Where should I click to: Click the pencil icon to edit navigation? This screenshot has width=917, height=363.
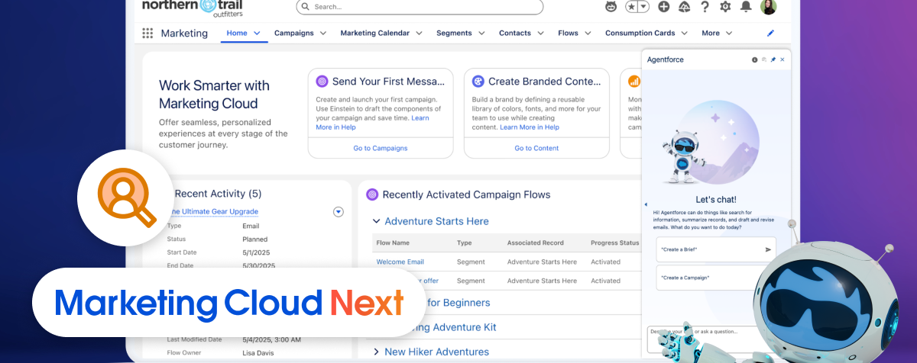tap(770, 34)
